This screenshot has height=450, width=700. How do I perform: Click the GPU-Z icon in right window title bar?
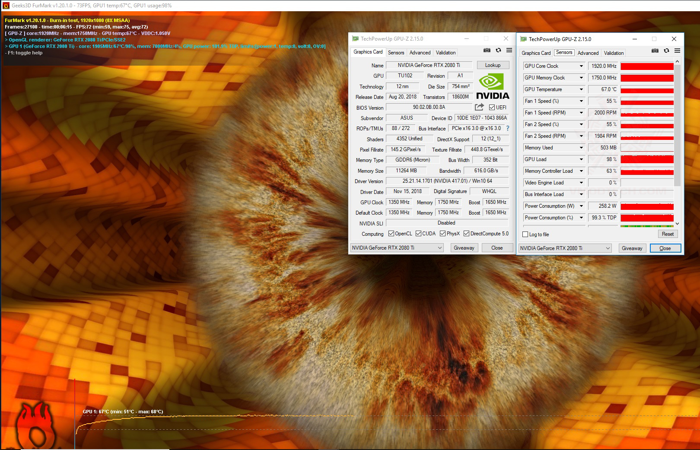click(x=523, y=39)
